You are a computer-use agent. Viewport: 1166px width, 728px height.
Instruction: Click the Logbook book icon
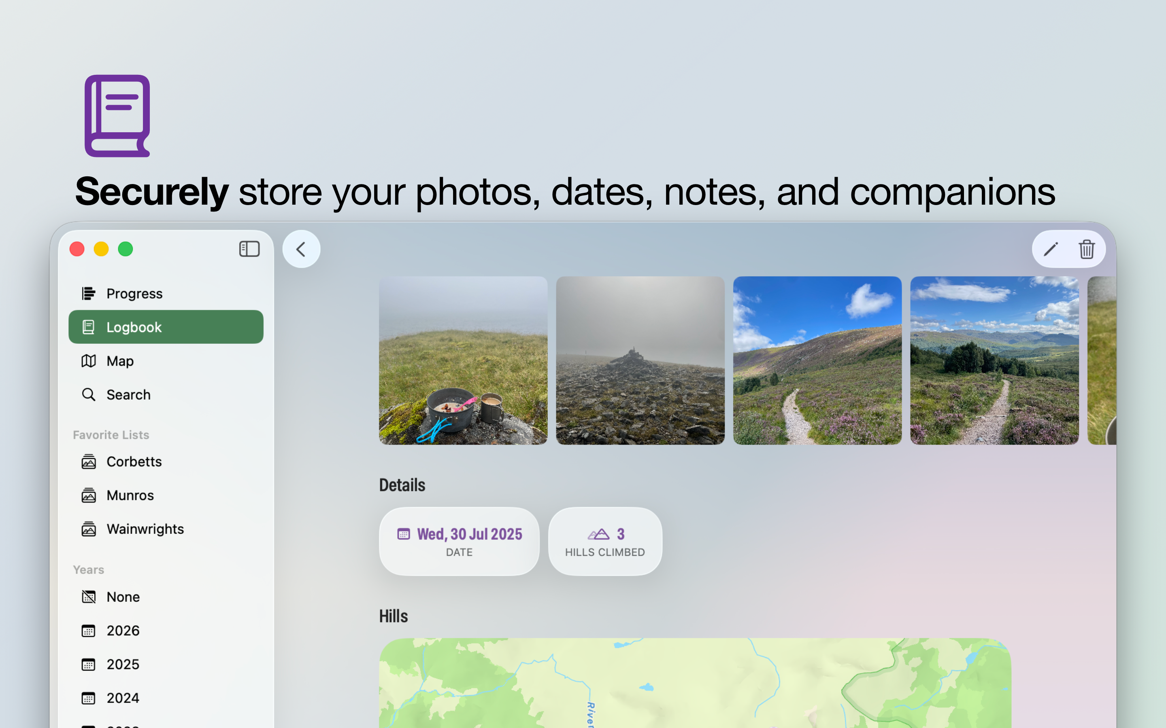(89, 327)
